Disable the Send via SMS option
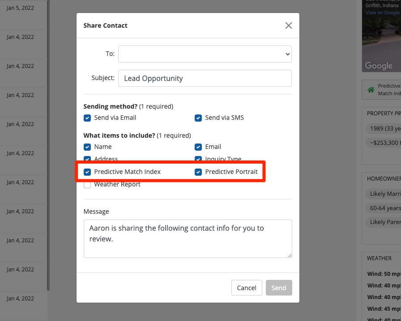 [198, 118]
